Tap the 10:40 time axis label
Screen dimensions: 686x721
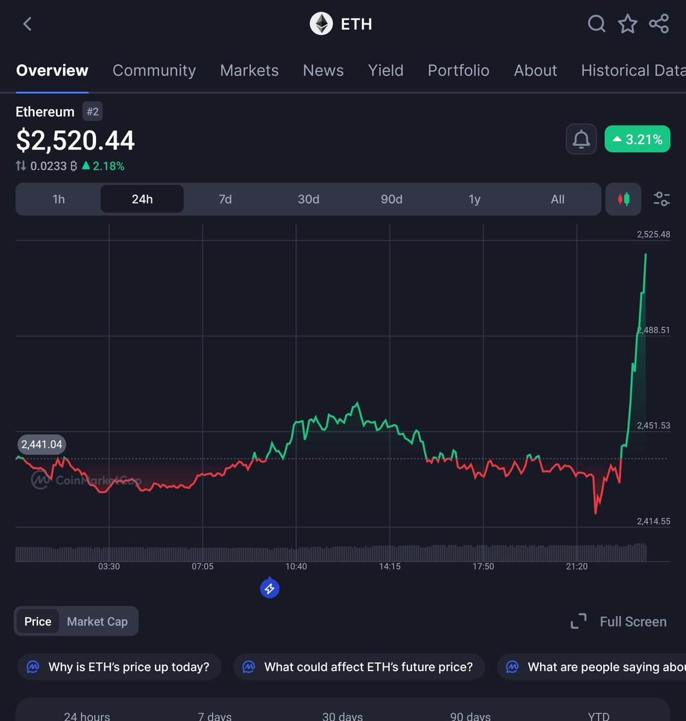(x=296, y=566)
